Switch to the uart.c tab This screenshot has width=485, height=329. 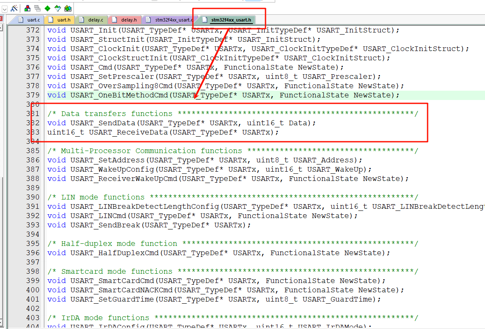29,20
